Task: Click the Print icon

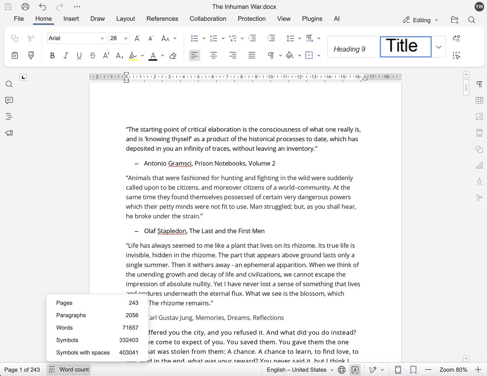Action: [25, 7]
